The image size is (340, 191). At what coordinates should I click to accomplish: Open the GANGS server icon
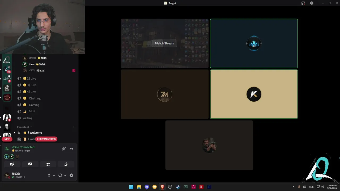coord(7,88)
